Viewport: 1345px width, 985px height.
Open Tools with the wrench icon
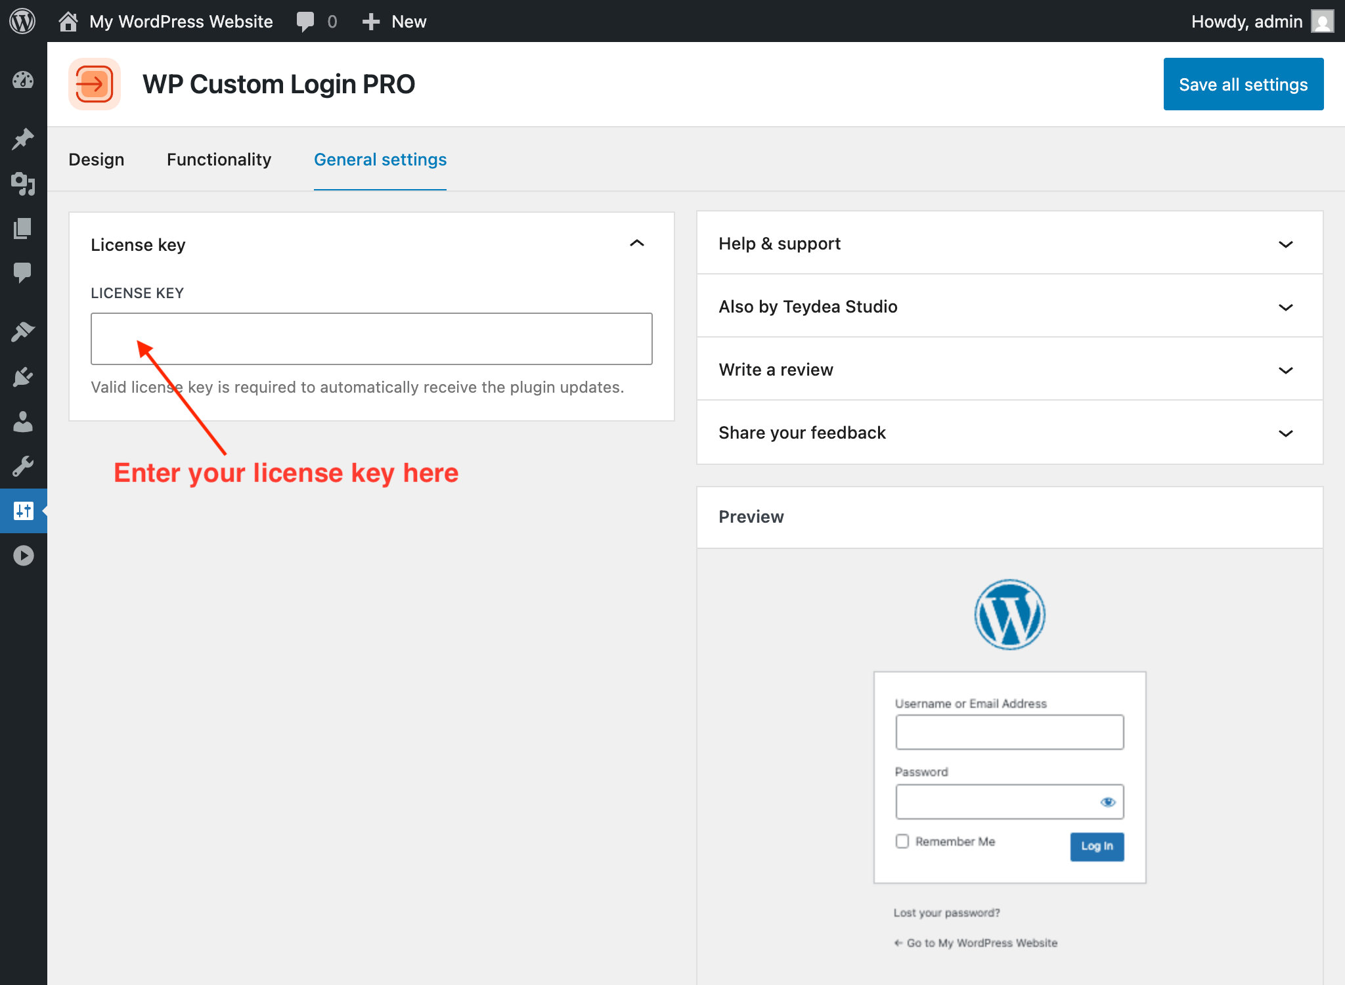(23, 466)
